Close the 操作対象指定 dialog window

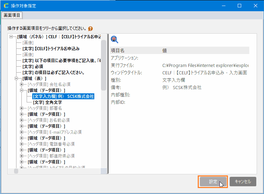[256, 6]
